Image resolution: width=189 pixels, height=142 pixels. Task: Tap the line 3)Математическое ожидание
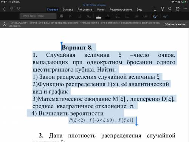104,99
